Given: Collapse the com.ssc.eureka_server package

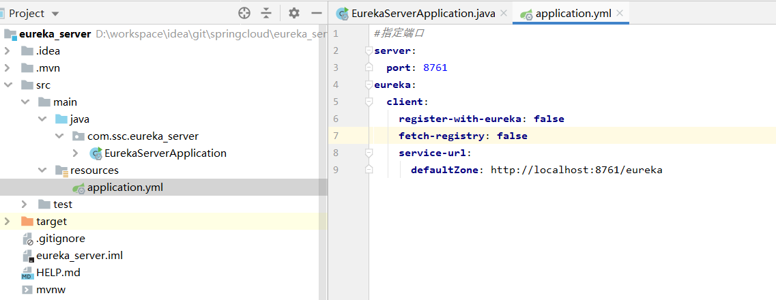Looking at the screenshot, I should pyautogui.click(x=59, y=136).
